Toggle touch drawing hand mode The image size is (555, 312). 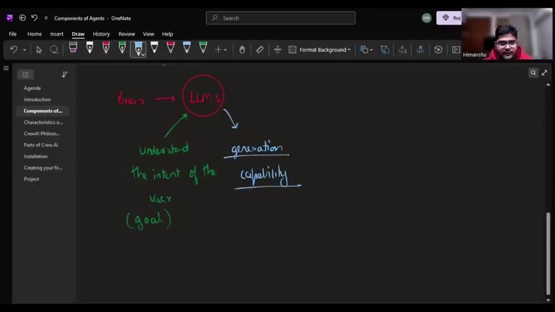click(242, 49)
